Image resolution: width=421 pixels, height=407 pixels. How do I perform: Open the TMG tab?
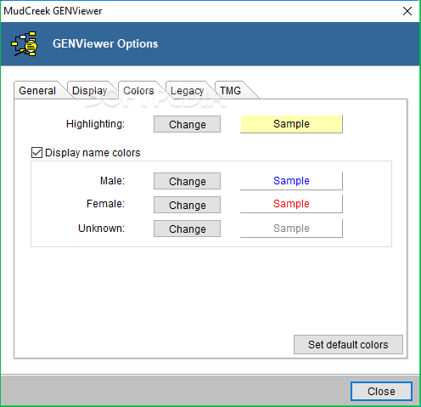click(x=231, y=91)
